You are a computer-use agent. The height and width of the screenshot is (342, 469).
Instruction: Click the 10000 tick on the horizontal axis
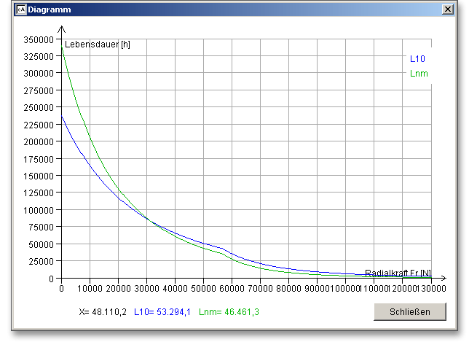(x=90, y=289)
